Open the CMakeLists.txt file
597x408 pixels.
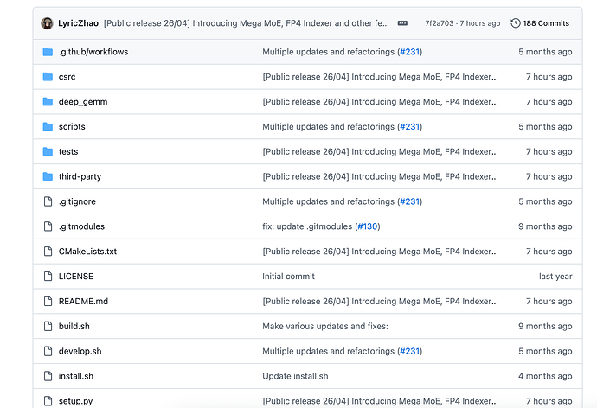pos(87,252)
